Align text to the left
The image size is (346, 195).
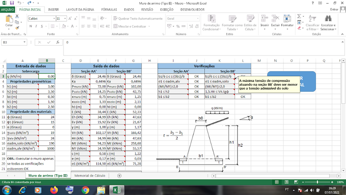point(83,26)
